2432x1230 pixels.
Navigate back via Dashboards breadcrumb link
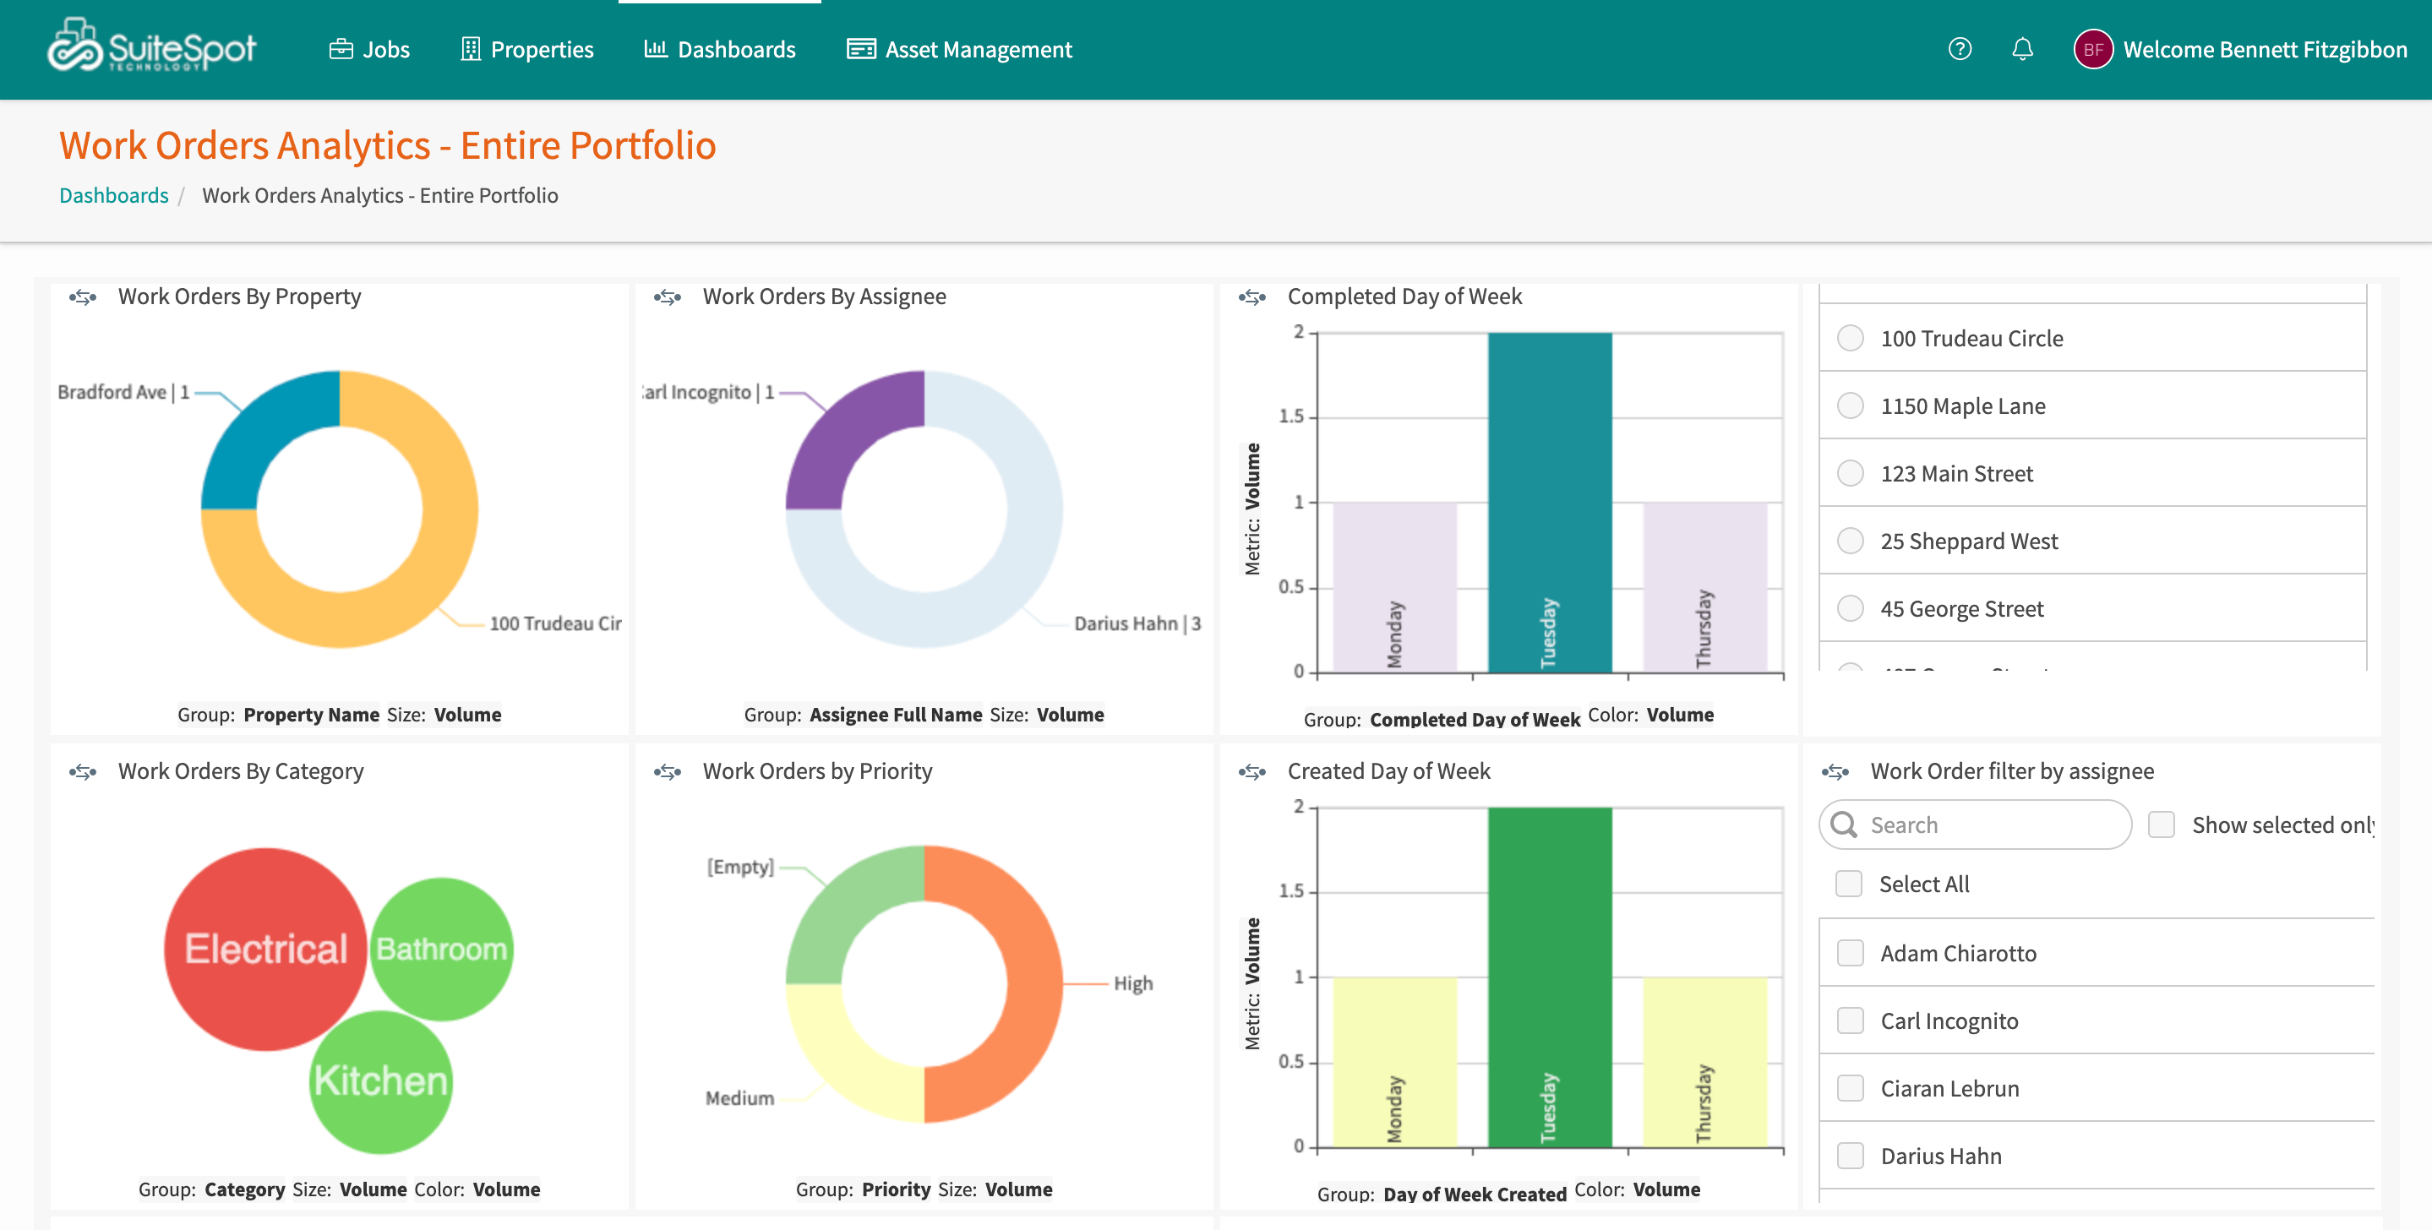click(113, 195)
